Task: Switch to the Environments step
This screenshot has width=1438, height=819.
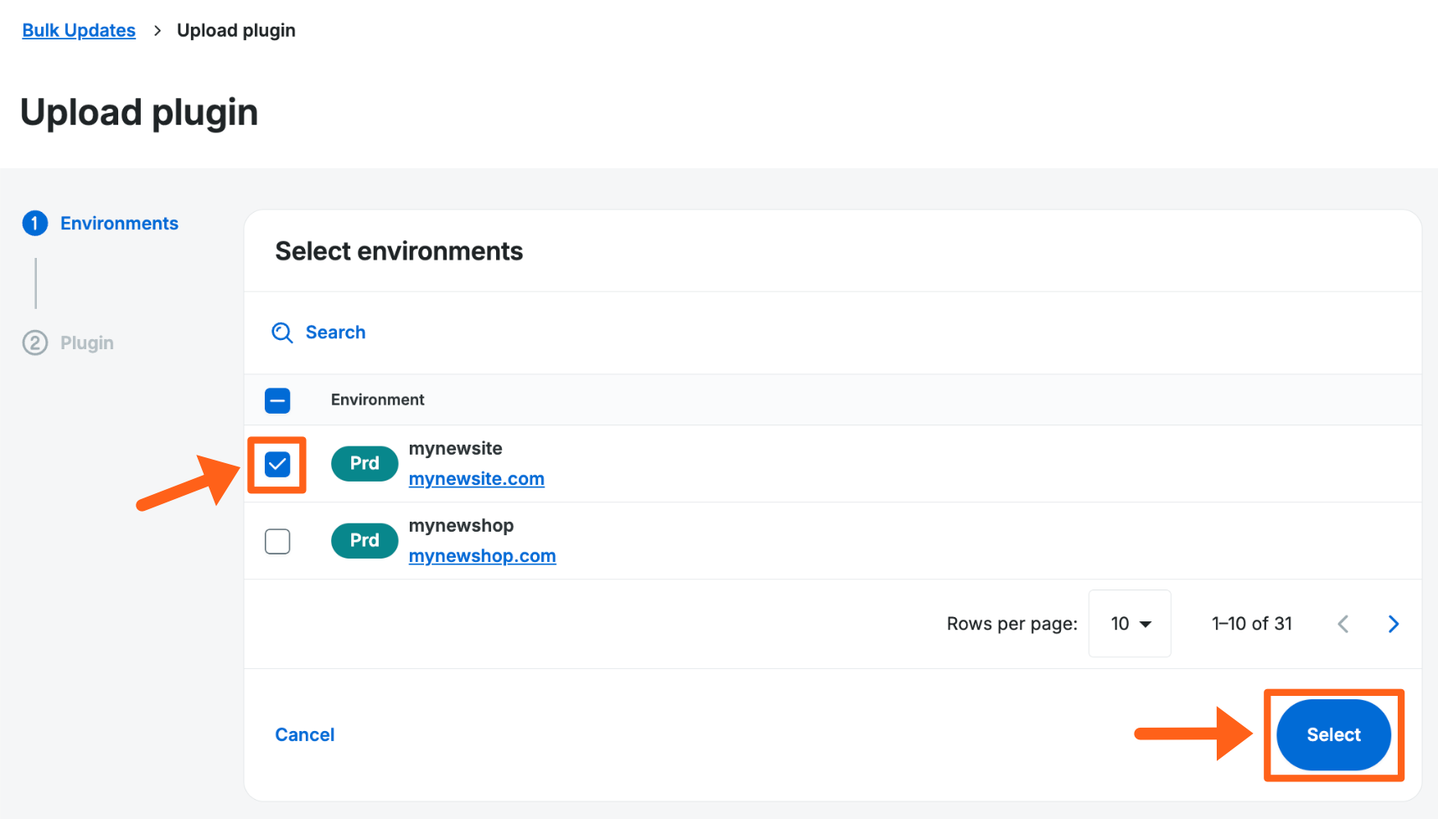Action: click(119, 223)
